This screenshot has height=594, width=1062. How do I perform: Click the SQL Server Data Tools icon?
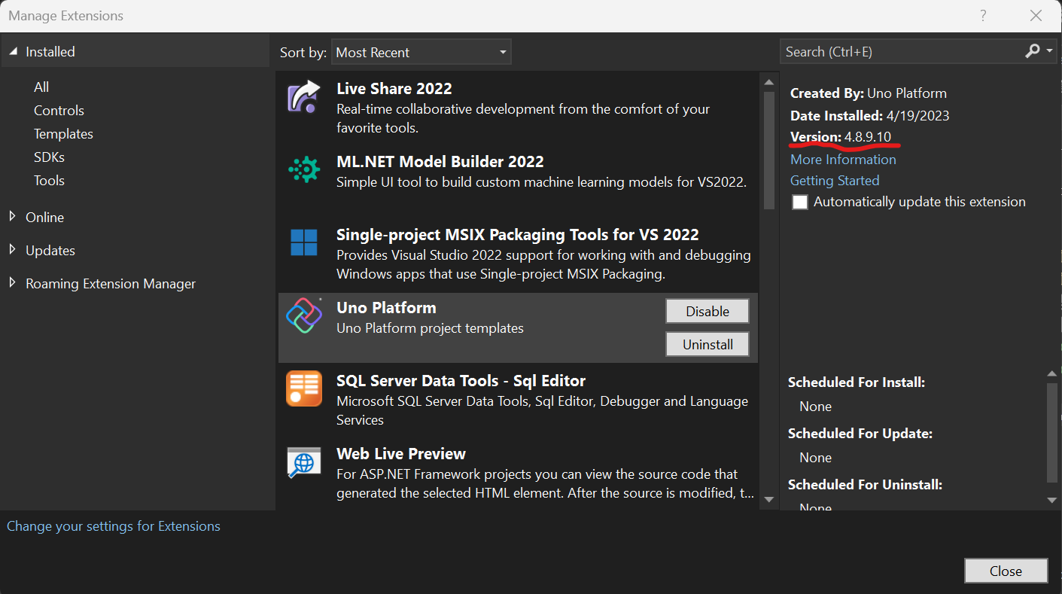304,388
